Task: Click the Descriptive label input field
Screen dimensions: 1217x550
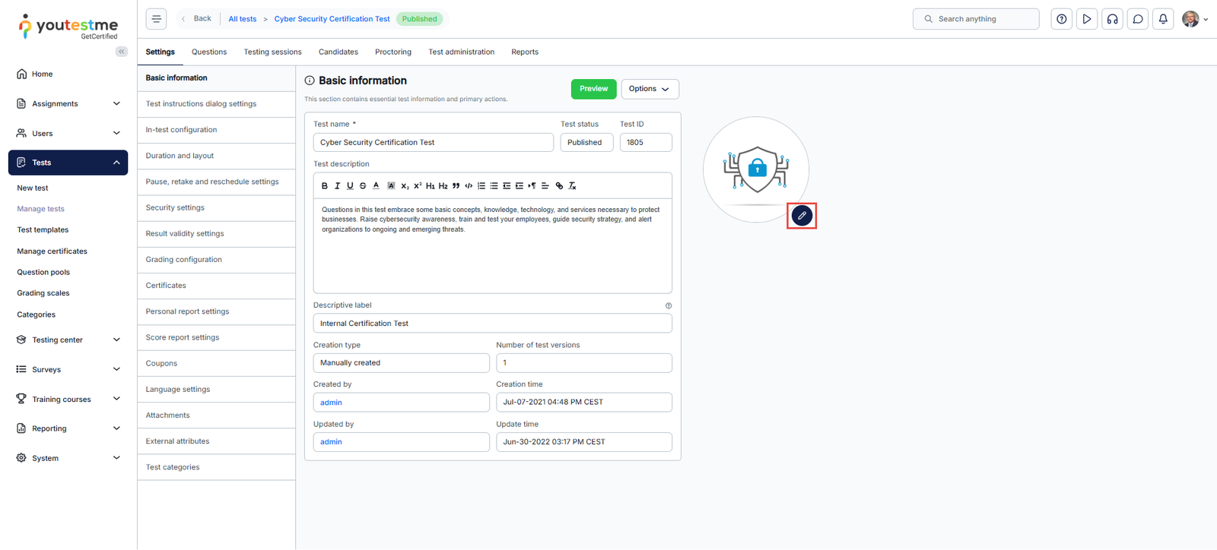Action: point(492,324)
